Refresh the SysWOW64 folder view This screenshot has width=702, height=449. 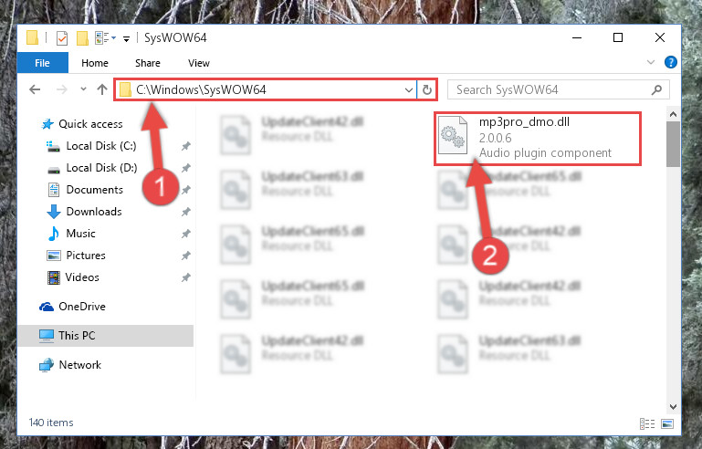click(x=427, y=90)
